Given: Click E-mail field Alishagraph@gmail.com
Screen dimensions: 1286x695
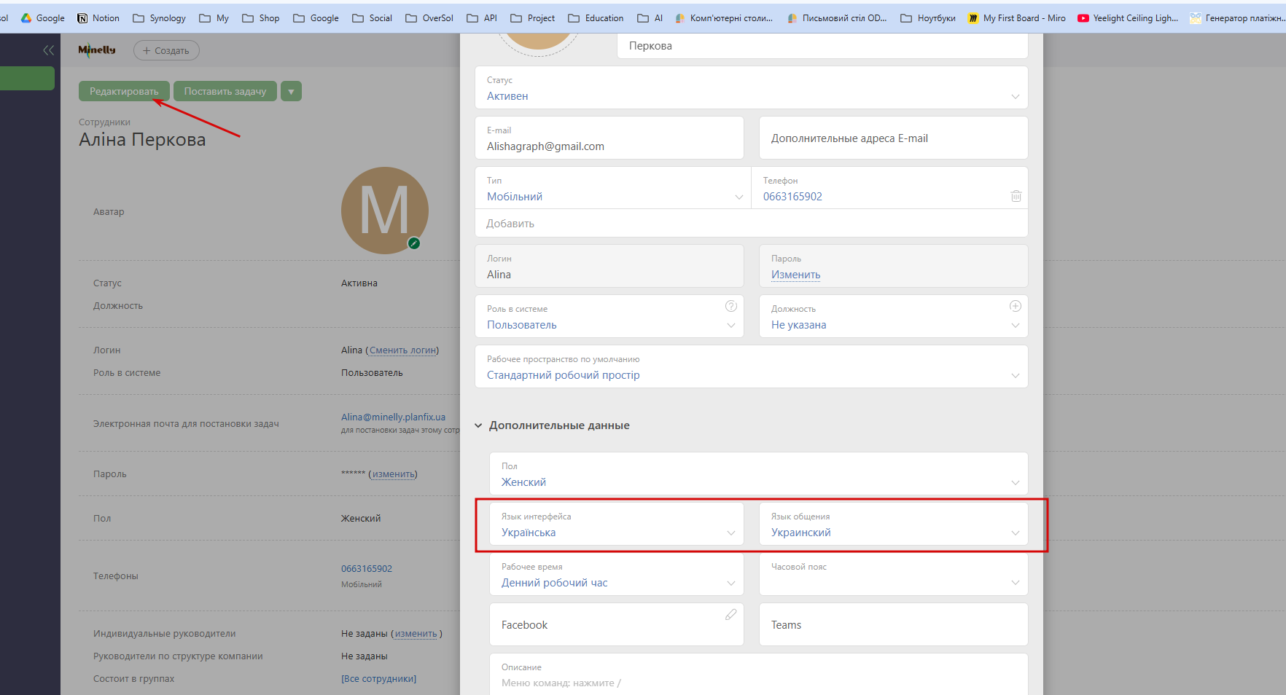Looking at the screenshot, I should (x=609, y=138).
